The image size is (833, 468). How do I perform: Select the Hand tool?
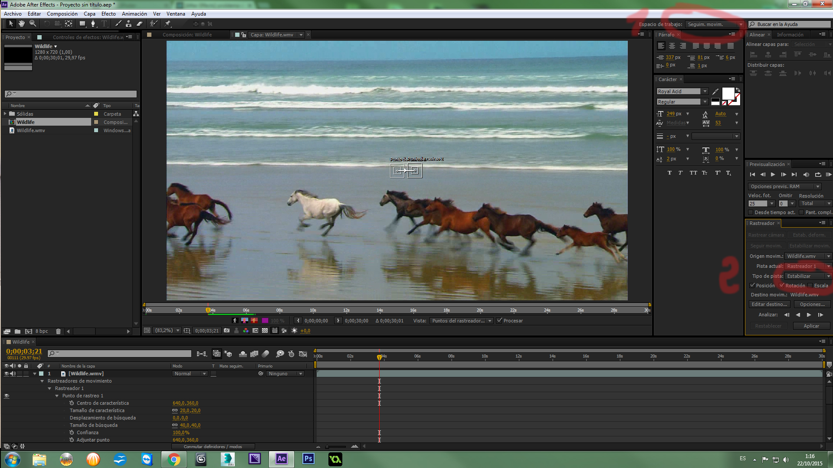pos(22,24)
